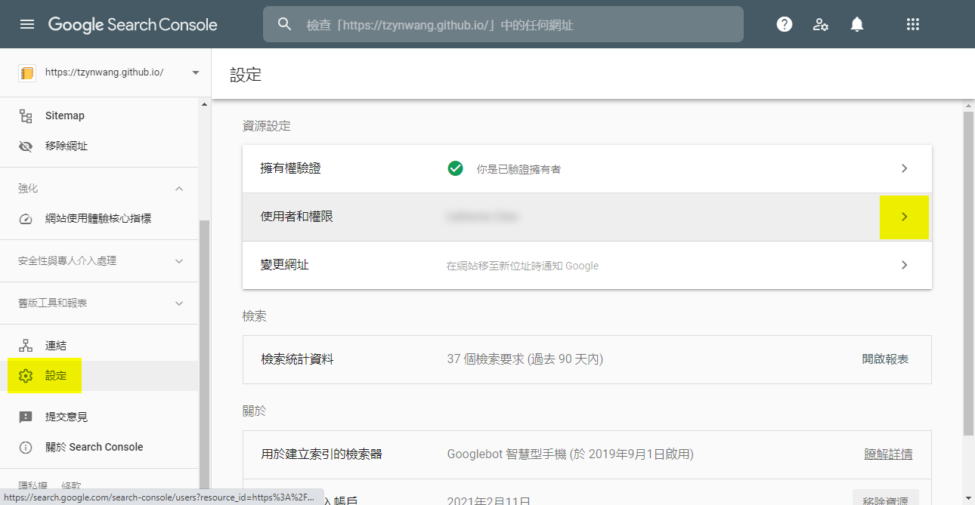Image resolution: width=975 pixels, height=505 pixels.
Task: Click the search magnifier icon
Action: pos(285,24)
